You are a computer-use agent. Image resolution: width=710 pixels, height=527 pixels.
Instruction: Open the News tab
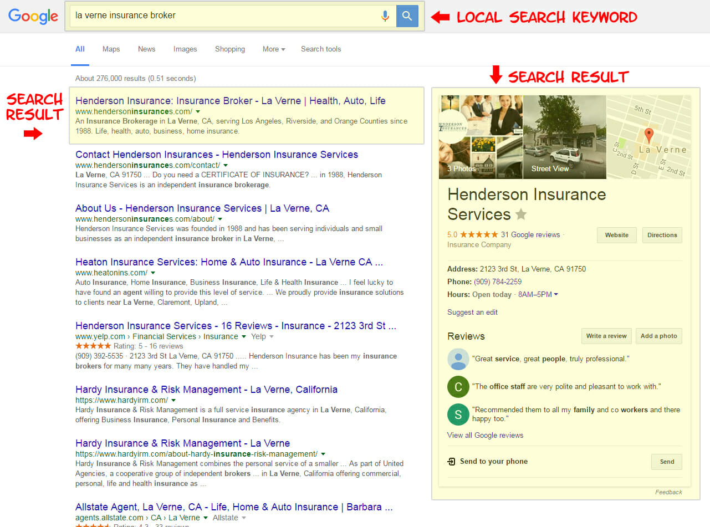(x=146, y=49)
